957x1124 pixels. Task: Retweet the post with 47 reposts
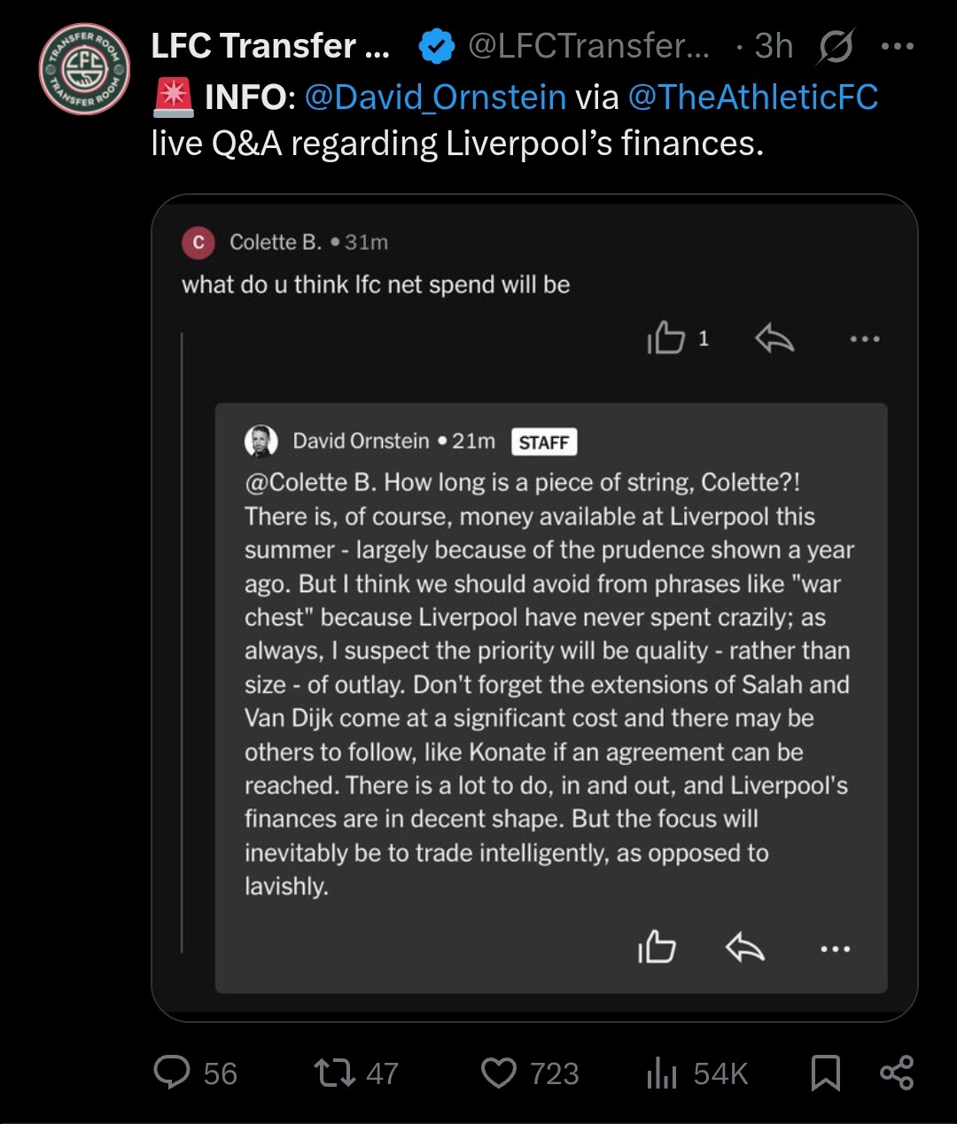[336, 1073]
